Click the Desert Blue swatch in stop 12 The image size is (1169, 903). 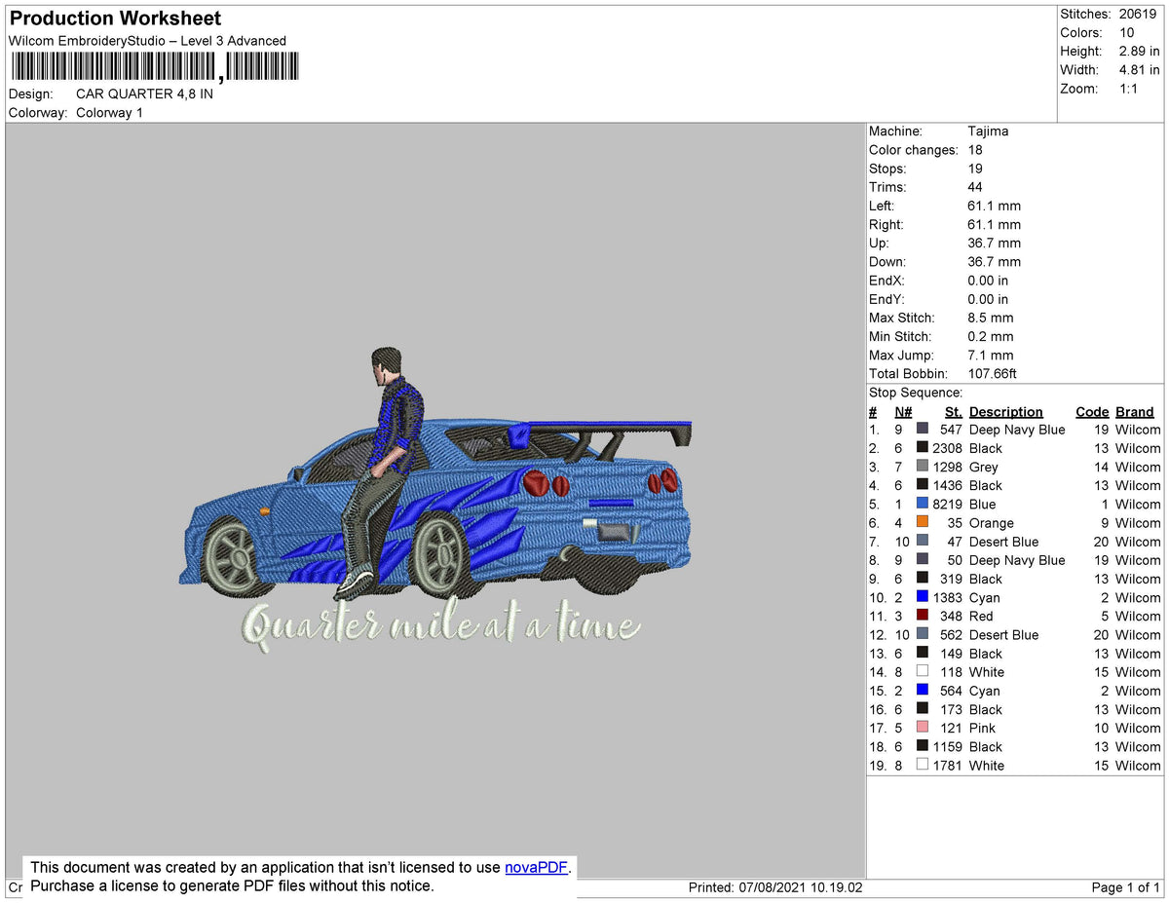pos(923,634)
